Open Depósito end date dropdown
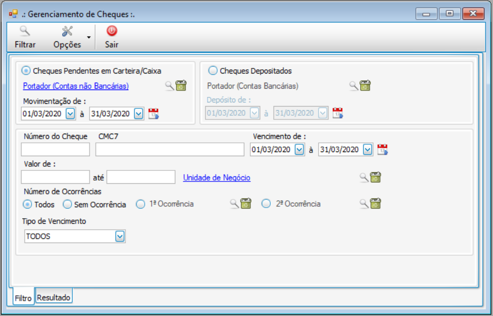The height and width of the screenshot is (316, 493). pyautogui.click(x=322, y=113)
